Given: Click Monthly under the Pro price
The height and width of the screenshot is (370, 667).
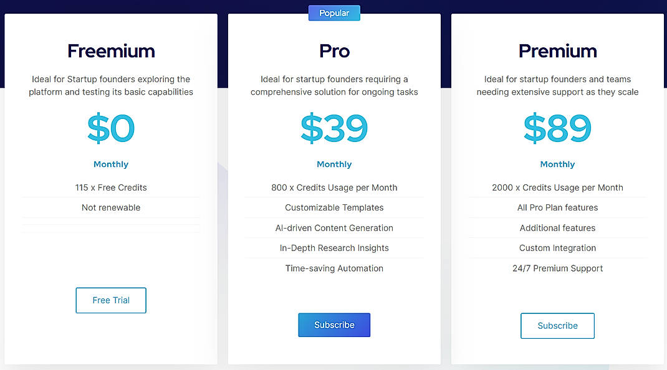Looking at the screenshot, I should 334,164.
